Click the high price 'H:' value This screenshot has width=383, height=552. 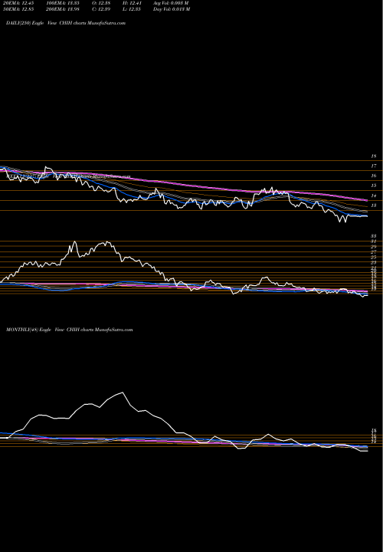133,3
